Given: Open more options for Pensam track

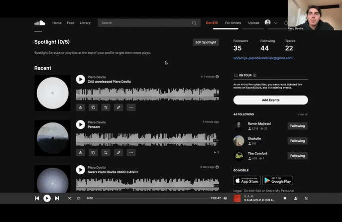Looking at the screenshot, I should 131,153.
